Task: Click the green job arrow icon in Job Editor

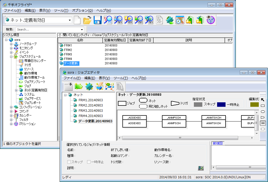Action: click(79, 87)
